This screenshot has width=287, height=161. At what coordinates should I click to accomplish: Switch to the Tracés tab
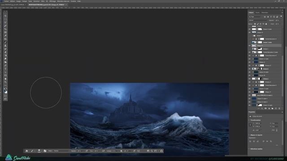(257, 13)
